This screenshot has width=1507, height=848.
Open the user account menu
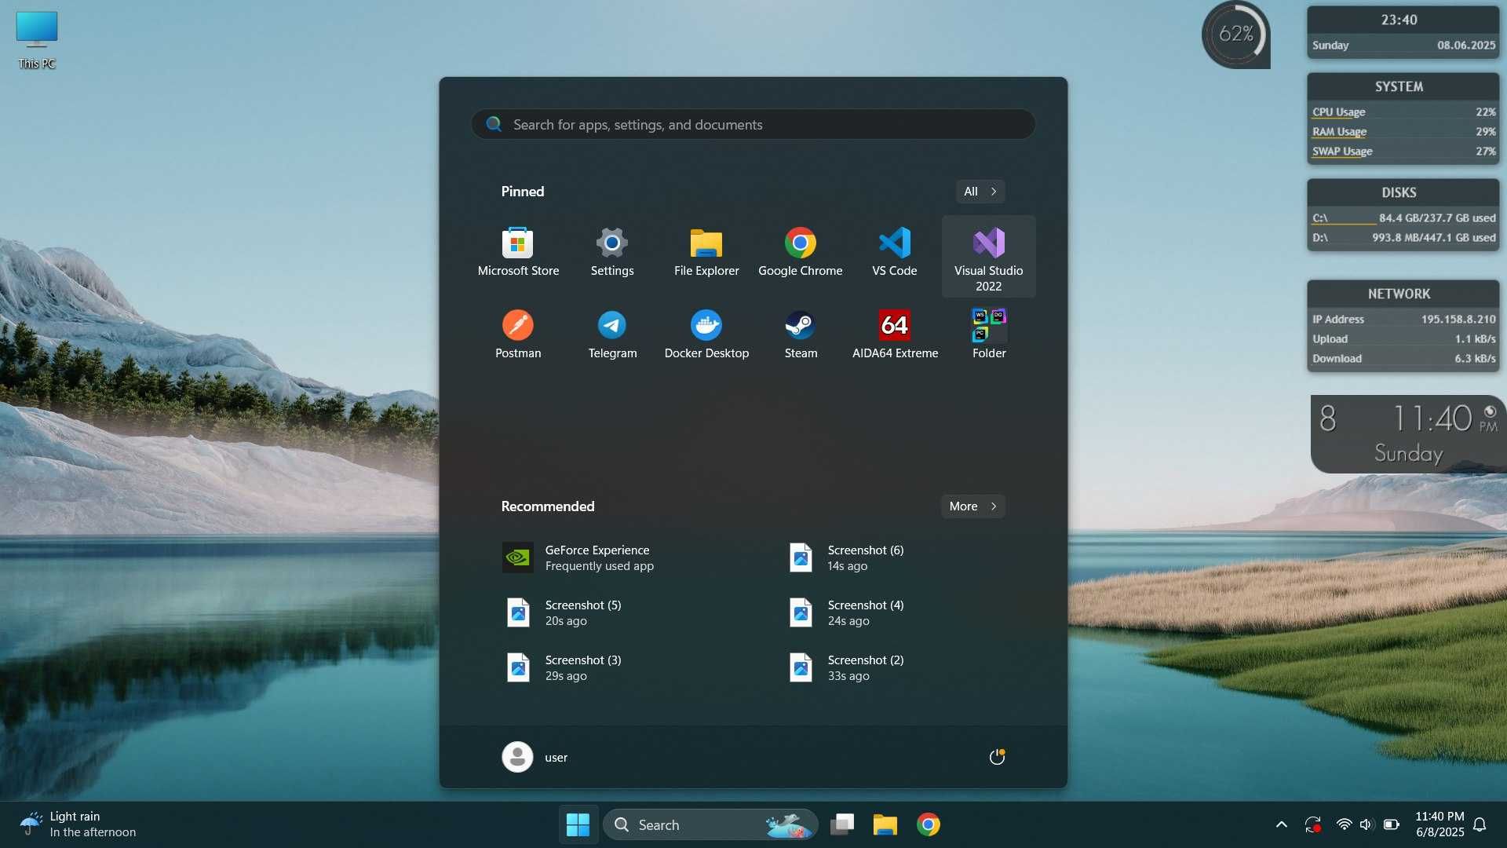pos(535,757)
